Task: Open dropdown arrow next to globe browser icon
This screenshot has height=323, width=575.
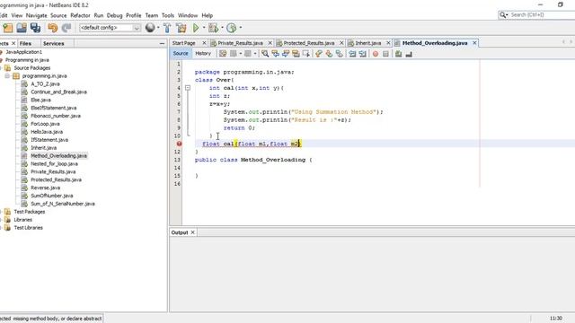Action: tap(158, 28)
